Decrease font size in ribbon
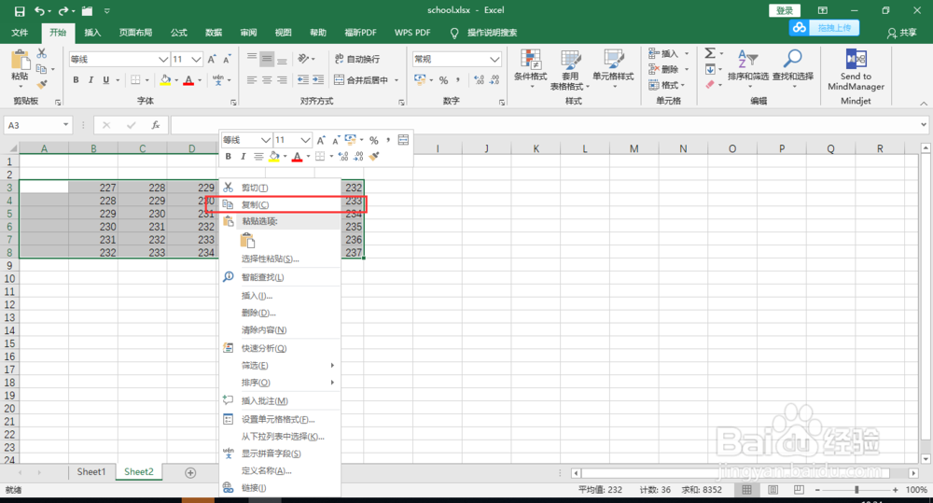933x503 pixels. coord(227,60)
